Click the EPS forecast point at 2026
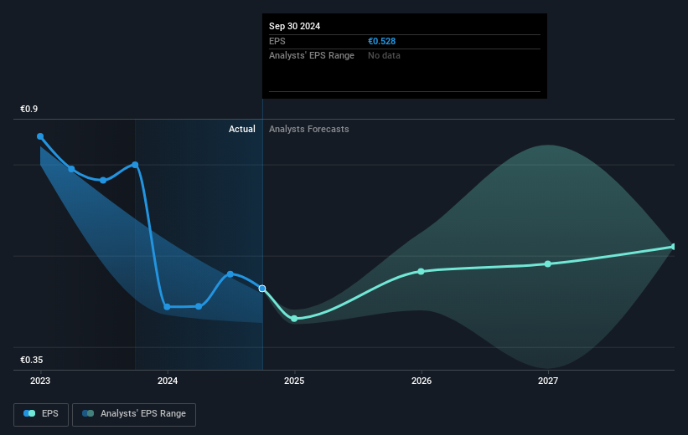Screen dimensions: 688x435 pyautogui.click(x=422, y=272)
